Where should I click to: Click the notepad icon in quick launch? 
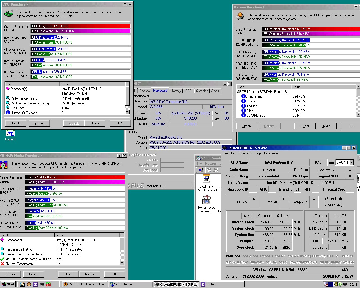(22, 284)
